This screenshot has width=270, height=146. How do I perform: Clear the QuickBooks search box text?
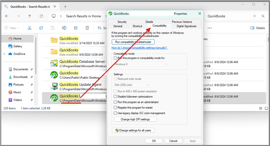coord(254,16)
